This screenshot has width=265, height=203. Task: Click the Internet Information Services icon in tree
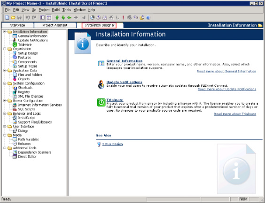tap(15, 105)
